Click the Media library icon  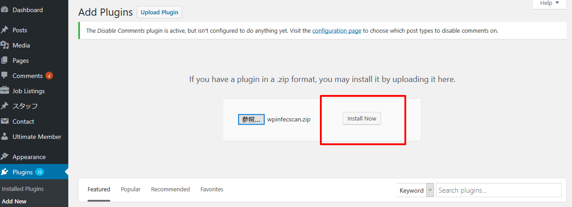(4, 45)
